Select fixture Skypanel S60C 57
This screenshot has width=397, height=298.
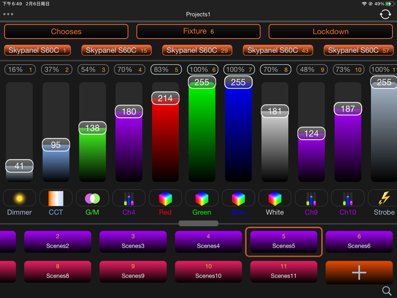[x=358, y=50]
